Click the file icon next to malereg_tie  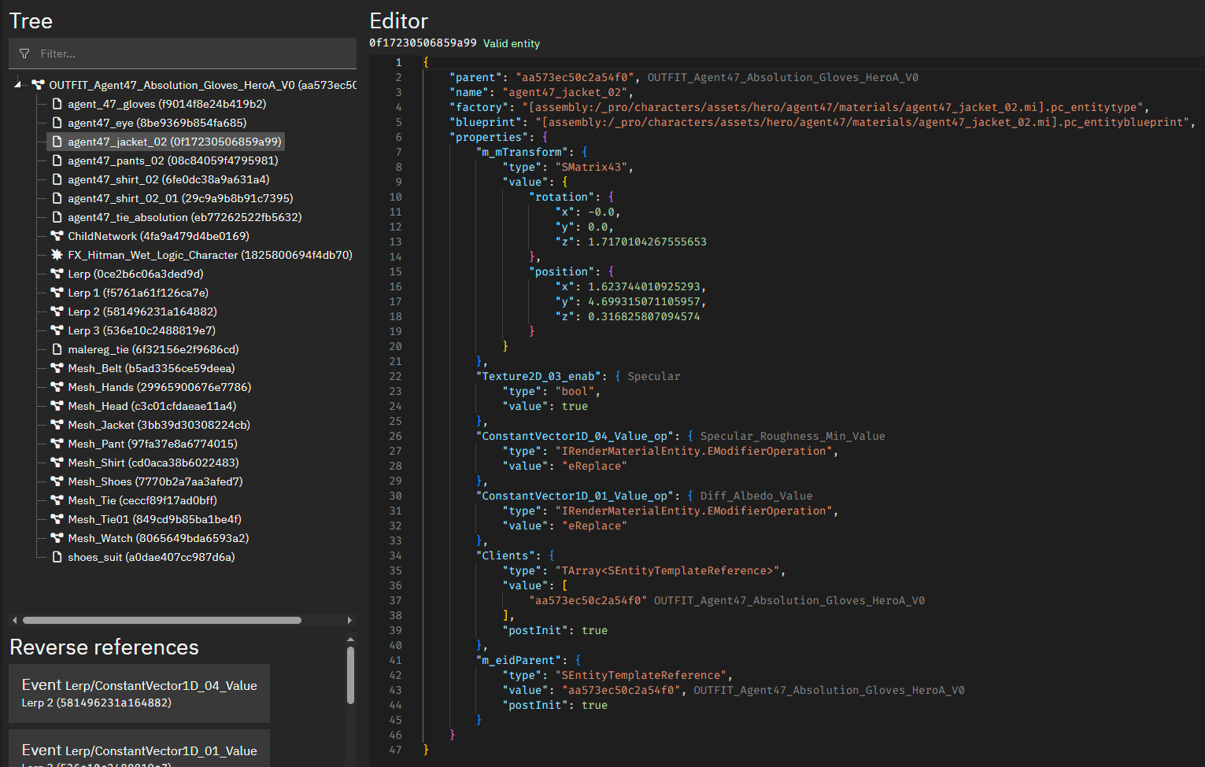point(57,349)
